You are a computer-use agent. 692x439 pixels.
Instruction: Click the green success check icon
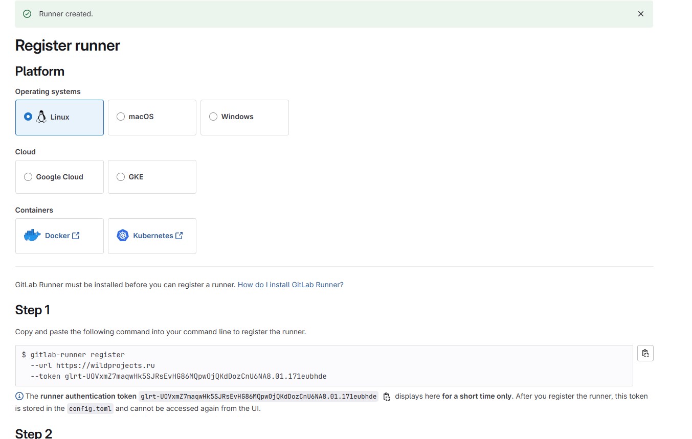(x=27, y=14)
